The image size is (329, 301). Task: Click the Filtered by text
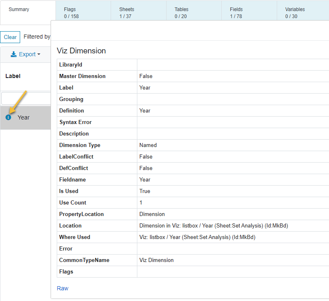[x=37, y=37]
